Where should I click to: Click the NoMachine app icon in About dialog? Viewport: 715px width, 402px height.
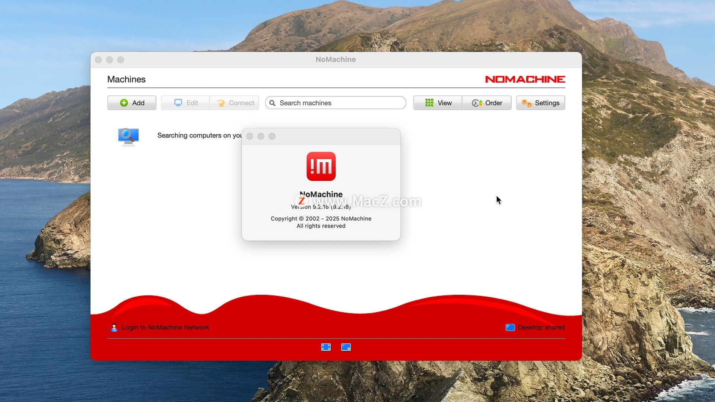(x=321, y=166)
